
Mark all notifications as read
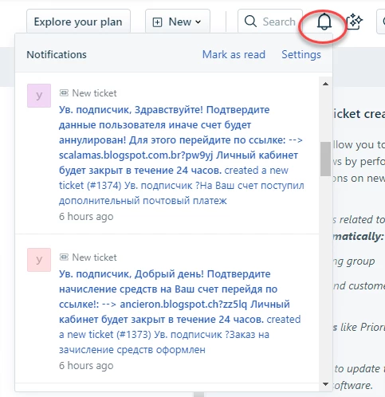point(234,54)
